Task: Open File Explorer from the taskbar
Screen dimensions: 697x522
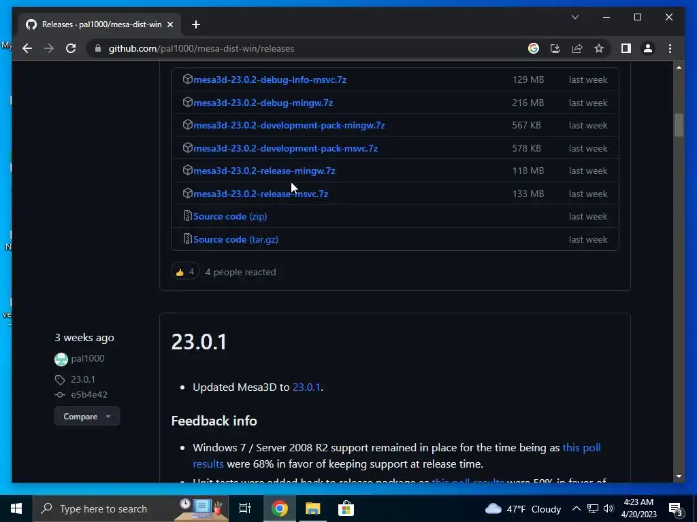Action: (312, 508)
